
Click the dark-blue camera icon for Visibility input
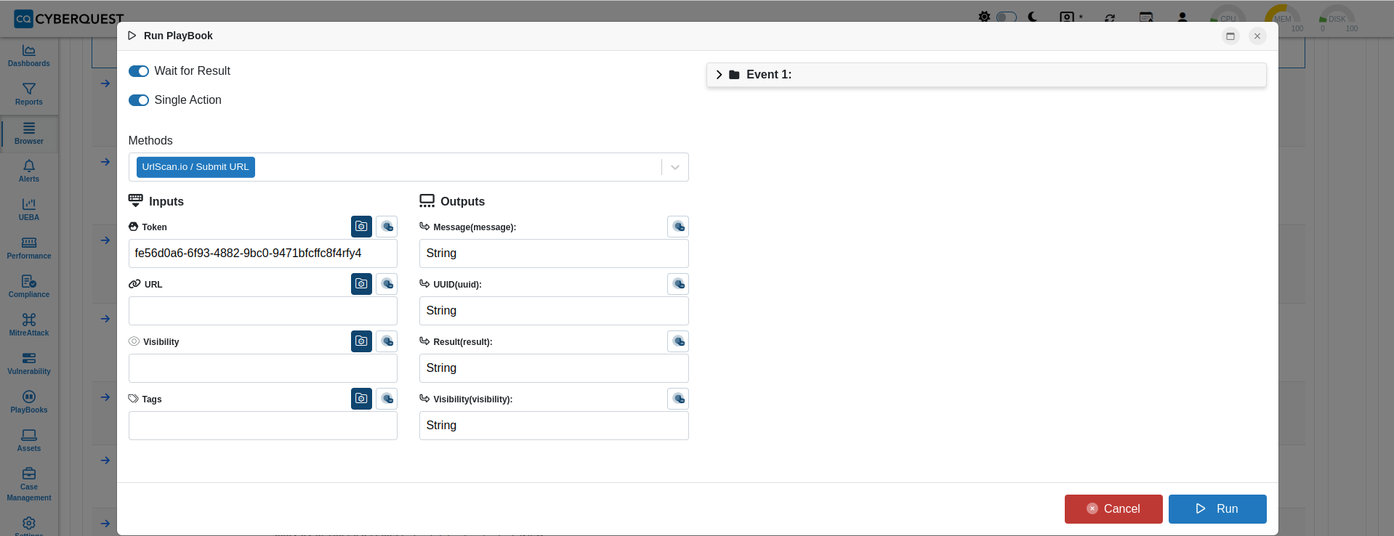[361, 341]
